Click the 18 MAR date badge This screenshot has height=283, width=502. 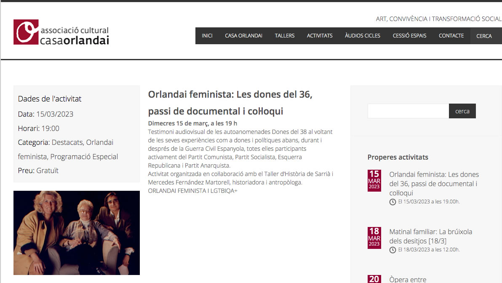[x=374, y=238]
